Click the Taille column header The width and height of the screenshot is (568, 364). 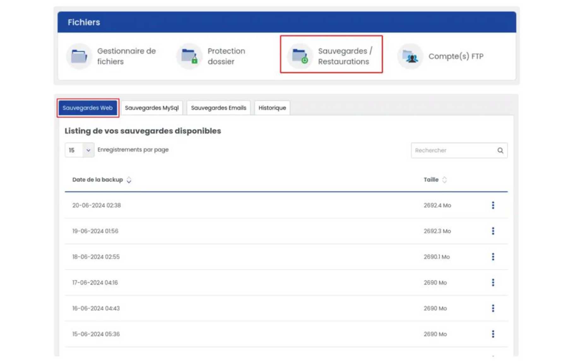[x=431, y=180]
